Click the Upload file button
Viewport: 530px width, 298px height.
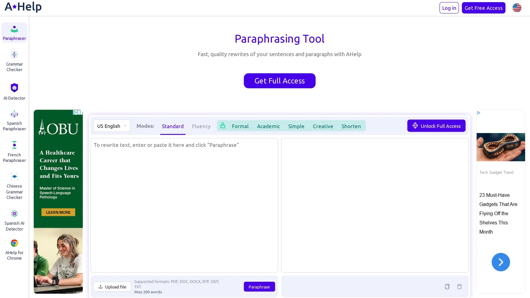[x=112, y=287]
